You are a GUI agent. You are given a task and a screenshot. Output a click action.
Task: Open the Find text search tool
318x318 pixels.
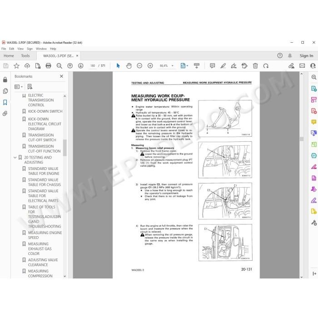(59, 66)
